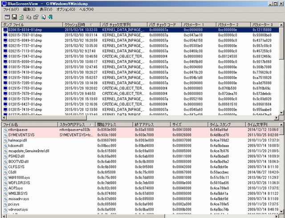Sort by バグ チェック文字列 column header
The height and width of the screenshot is (218, 285).
(124, 25)
